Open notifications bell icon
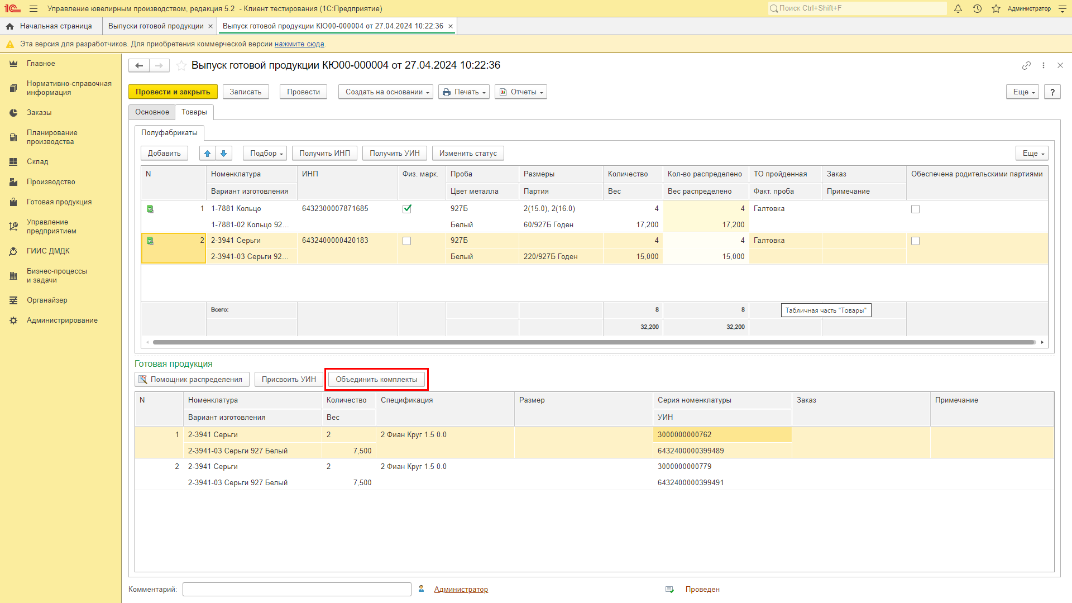 [x=958, y=8]
